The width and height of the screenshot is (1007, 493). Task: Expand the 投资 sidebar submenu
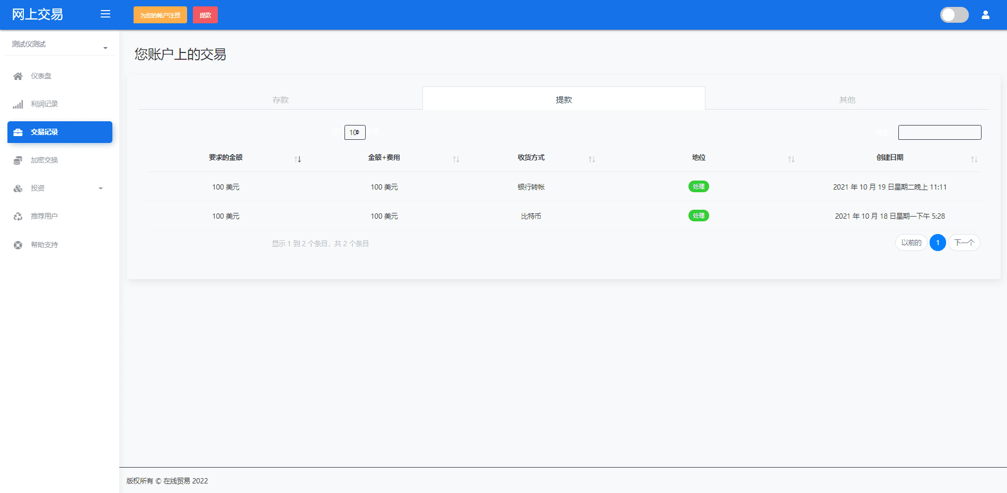click(100, 189)
